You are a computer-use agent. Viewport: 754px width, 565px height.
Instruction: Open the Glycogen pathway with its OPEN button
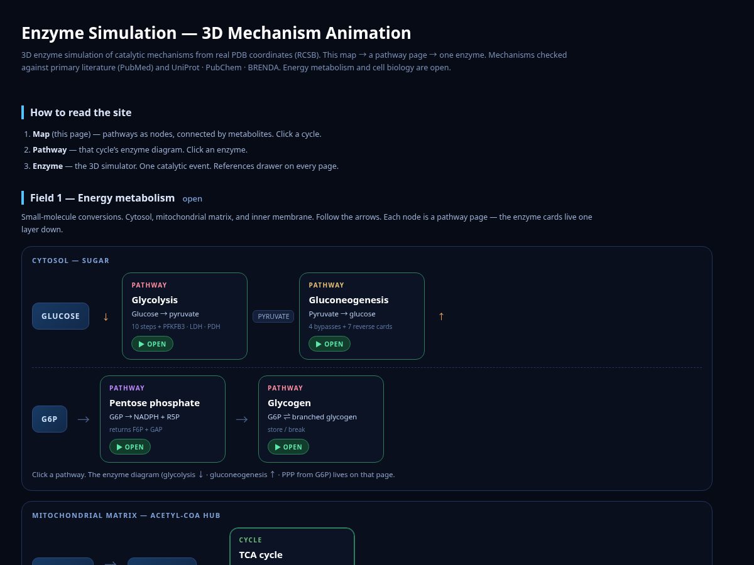click(288, 447)
